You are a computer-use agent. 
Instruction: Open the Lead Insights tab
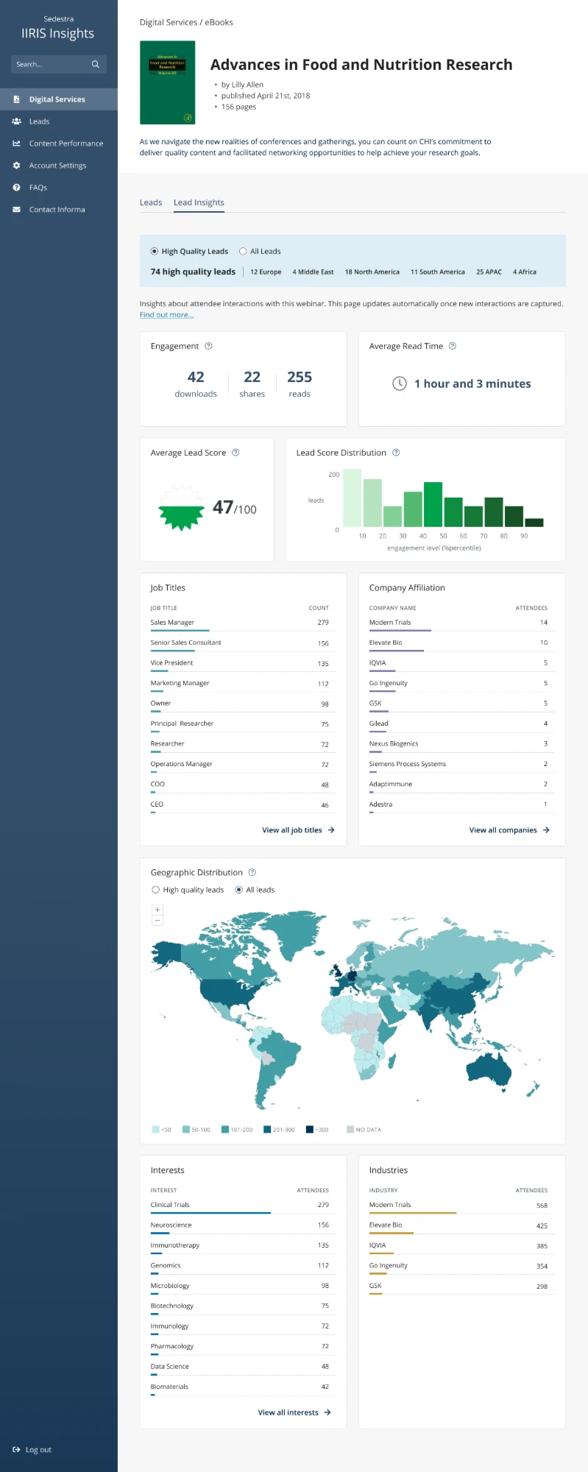[x=199, y=202]
